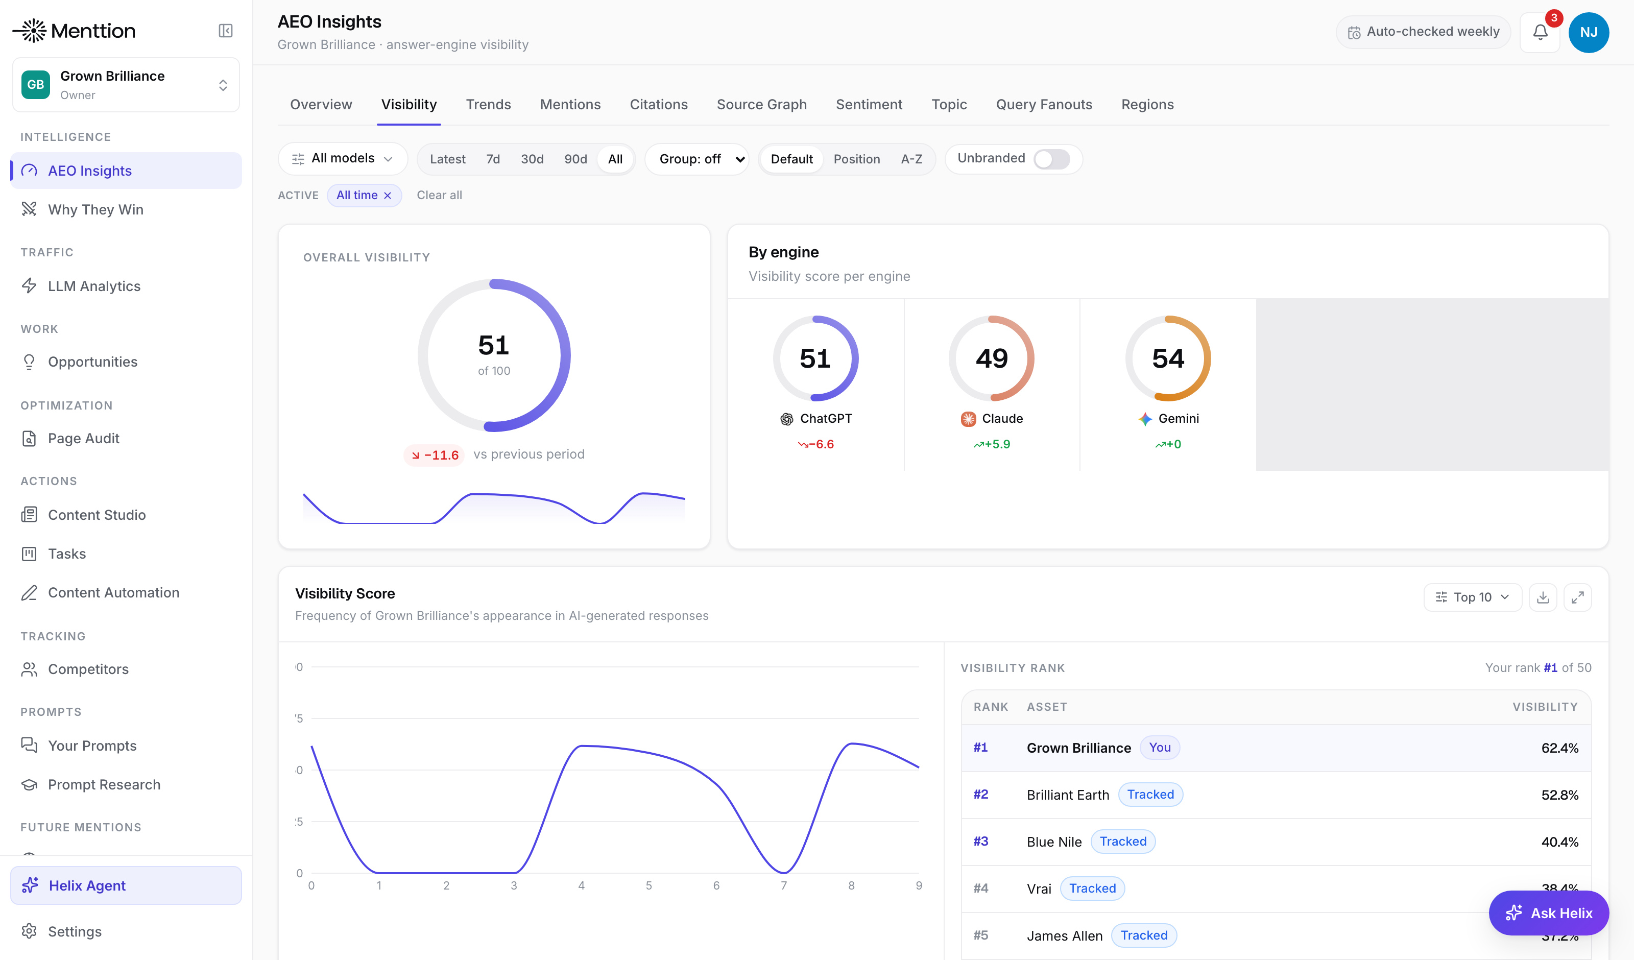1634x960 pixels.
Task: Open the Top 10 filter dropdown
Action: tap(1472, 597)
